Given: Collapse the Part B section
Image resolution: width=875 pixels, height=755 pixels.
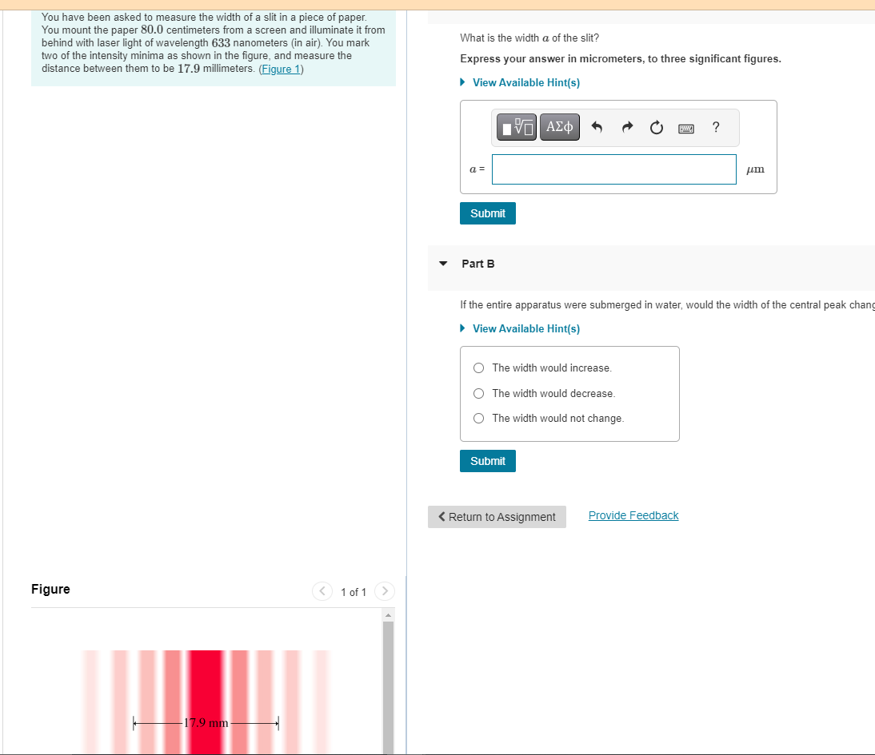Looking at the screenshot, I should [442, 264].
